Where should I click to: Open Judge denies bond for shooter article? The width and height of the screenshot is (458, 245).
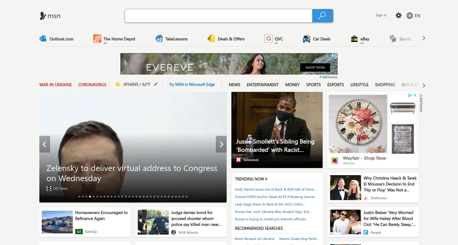(x=196, y=219)
